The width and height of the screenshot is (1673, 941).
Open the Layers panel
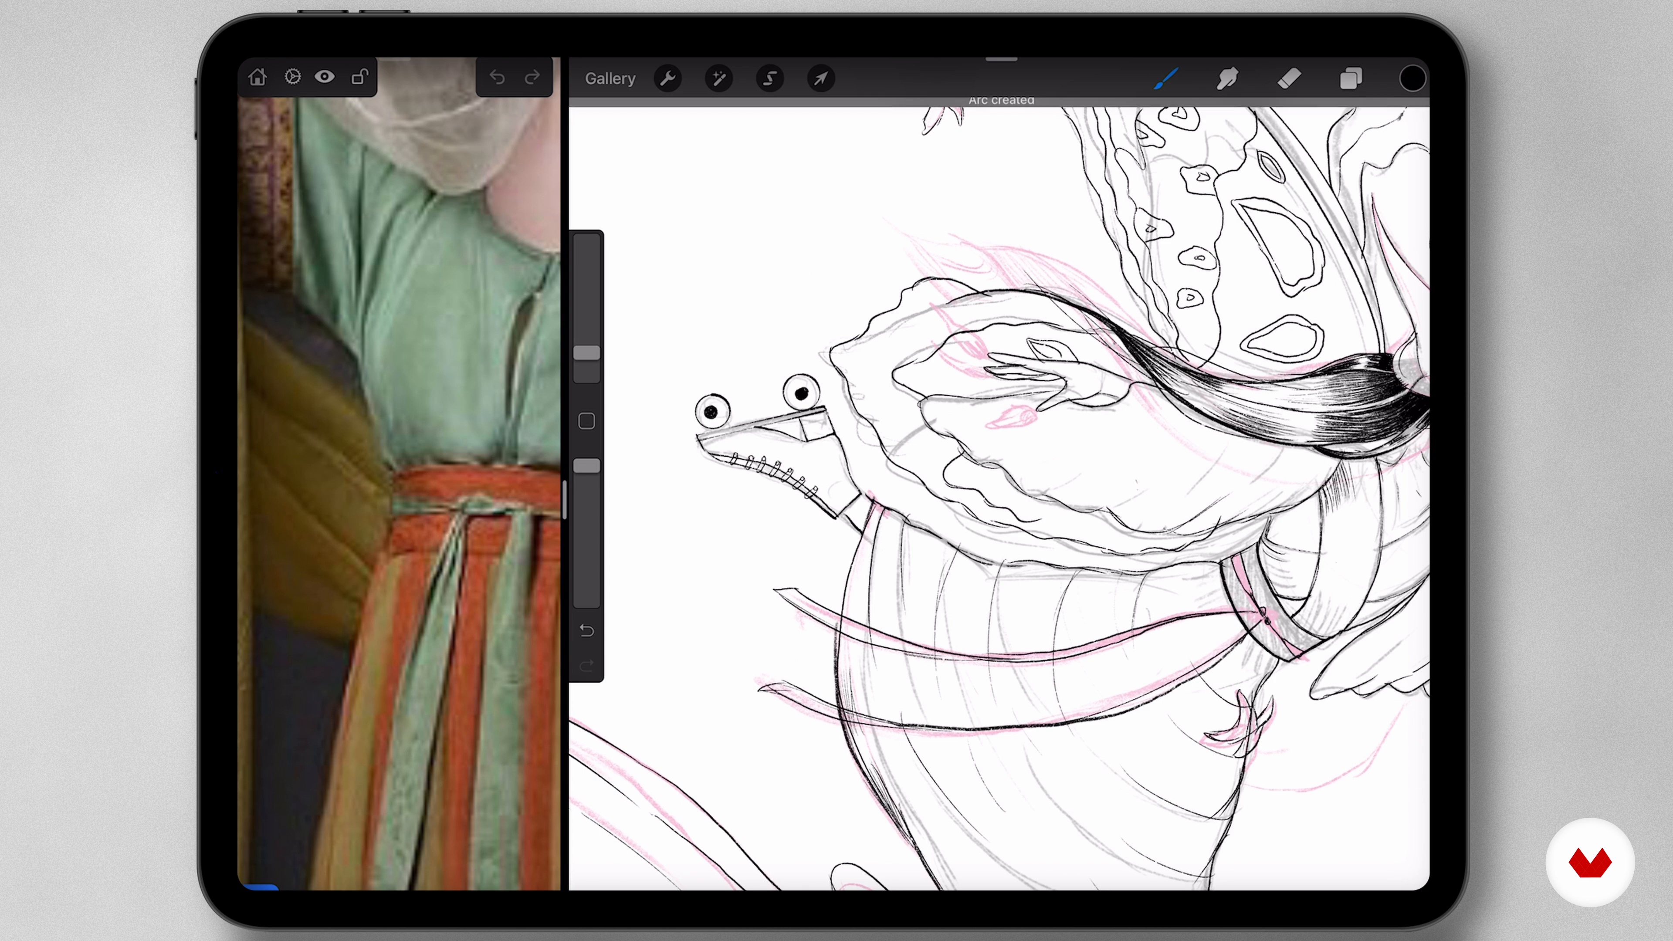click(1351, 78)
